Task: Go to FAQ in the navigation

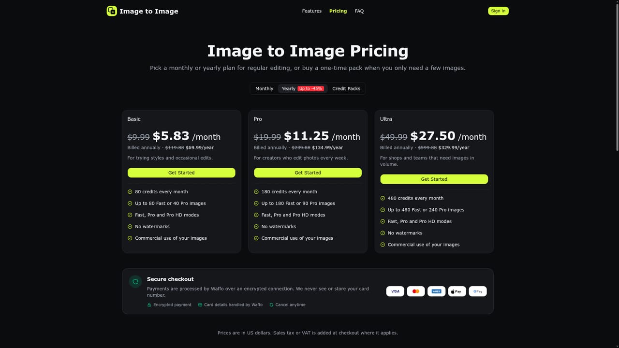Action: (359, 11)
